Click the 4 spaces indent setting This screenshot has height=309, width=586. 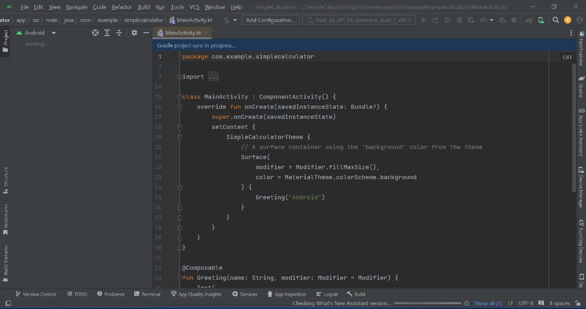pos(559,303)
